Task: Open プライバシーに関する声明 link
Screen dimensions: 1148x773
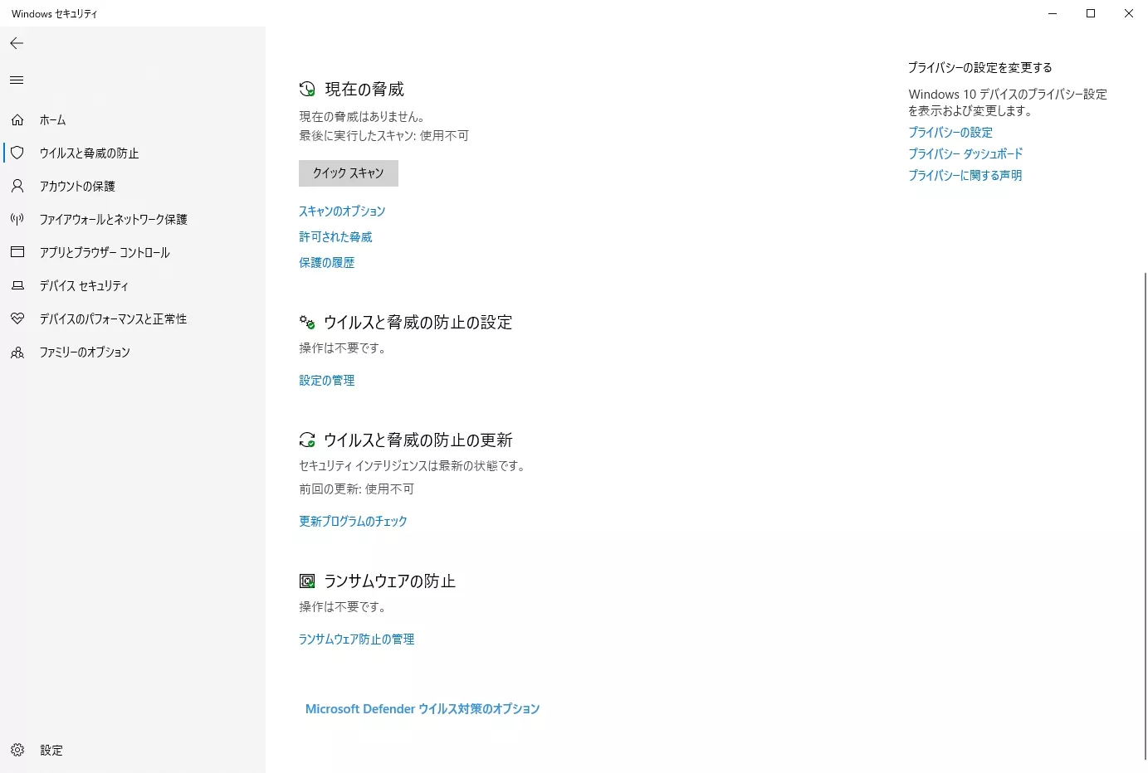Action: [x=965, y=176]
